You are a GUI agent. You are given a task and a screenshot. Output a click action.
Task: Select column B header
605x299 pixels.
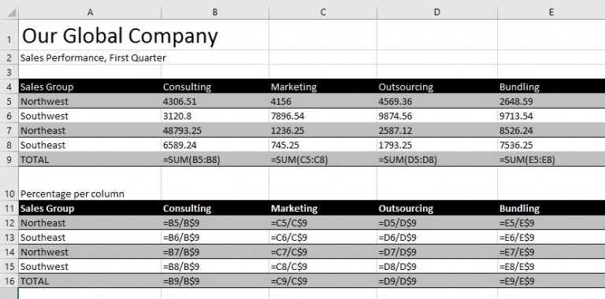point(215,13)
